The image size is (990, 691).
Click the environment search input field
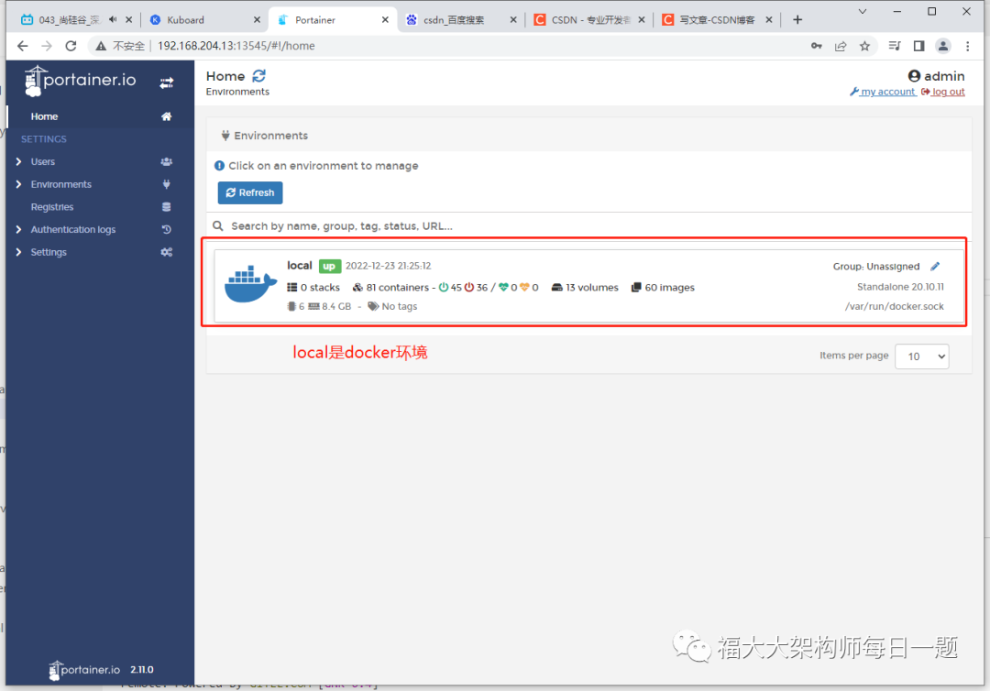588,226
